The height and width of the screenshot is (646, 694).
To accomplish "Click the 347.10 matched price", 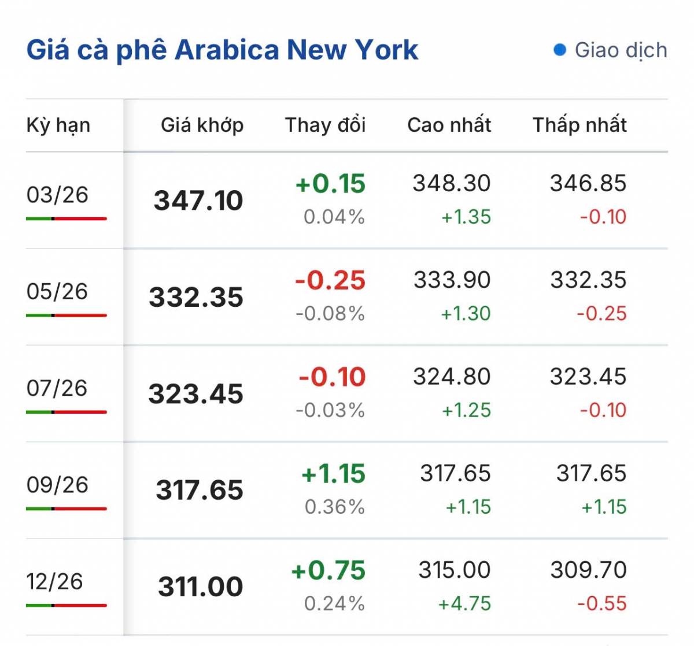I will [198, 201].
